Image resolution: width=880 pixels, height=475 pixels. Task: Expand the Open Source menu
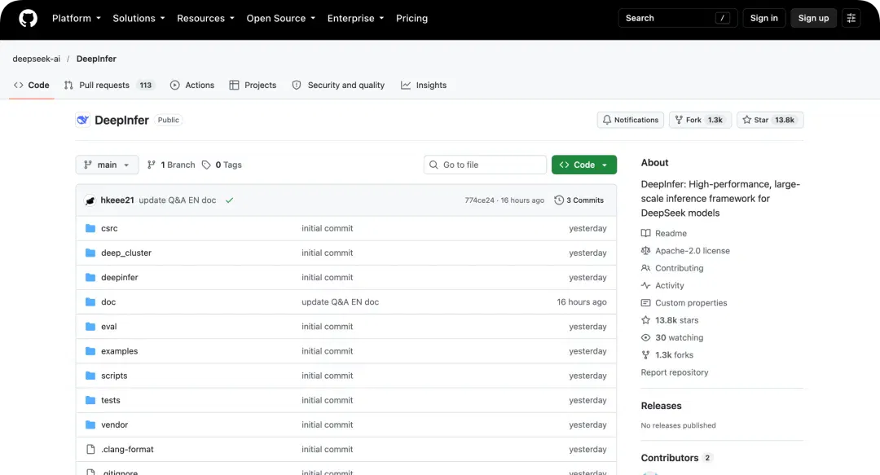point(280,18)
